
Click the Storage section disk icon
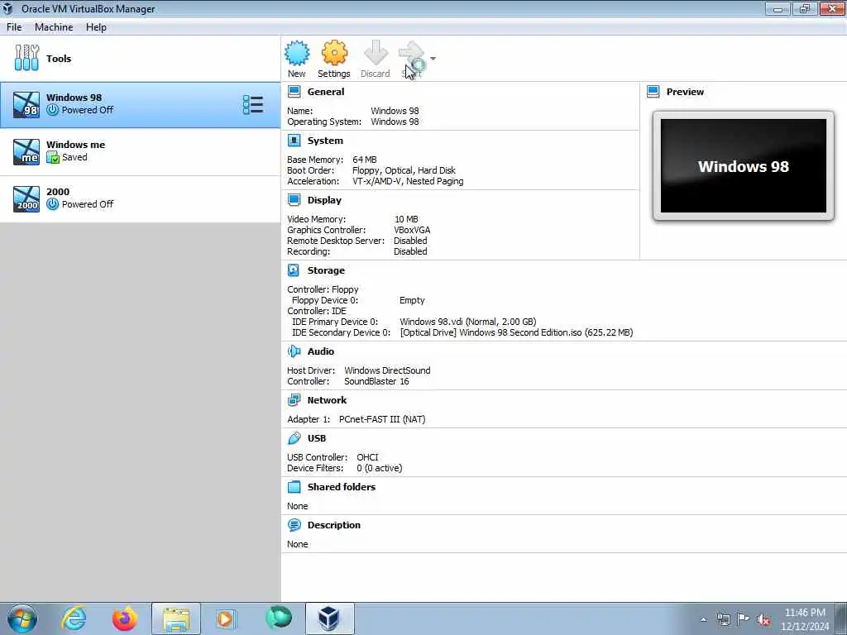point(294,270)
